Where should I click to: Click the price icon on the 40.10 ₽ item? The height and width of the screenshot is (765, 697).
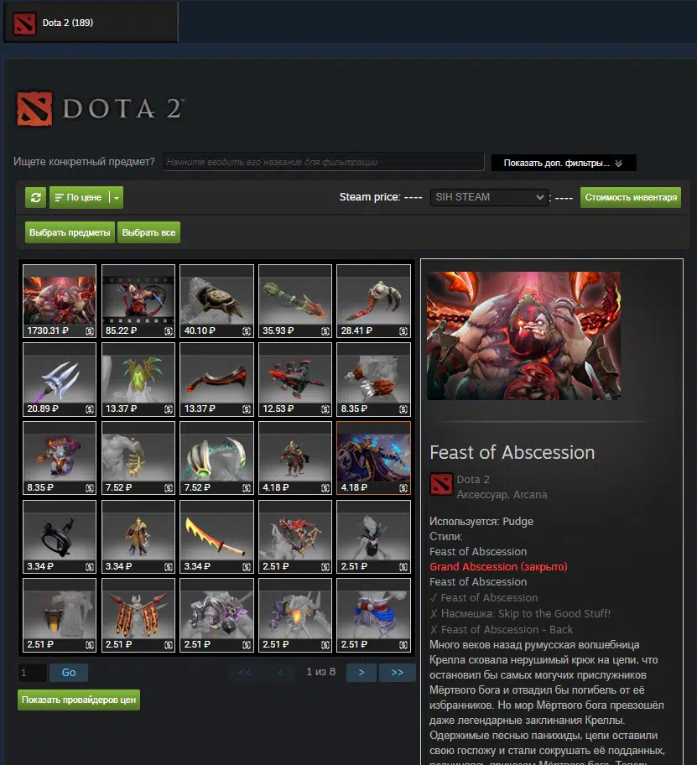point(247,331)
